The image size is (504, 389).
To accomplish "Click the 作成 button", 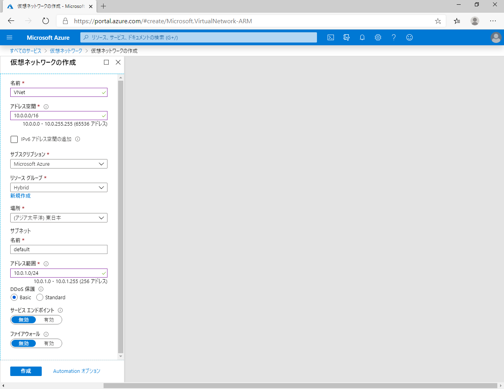I will click(26, 371).
